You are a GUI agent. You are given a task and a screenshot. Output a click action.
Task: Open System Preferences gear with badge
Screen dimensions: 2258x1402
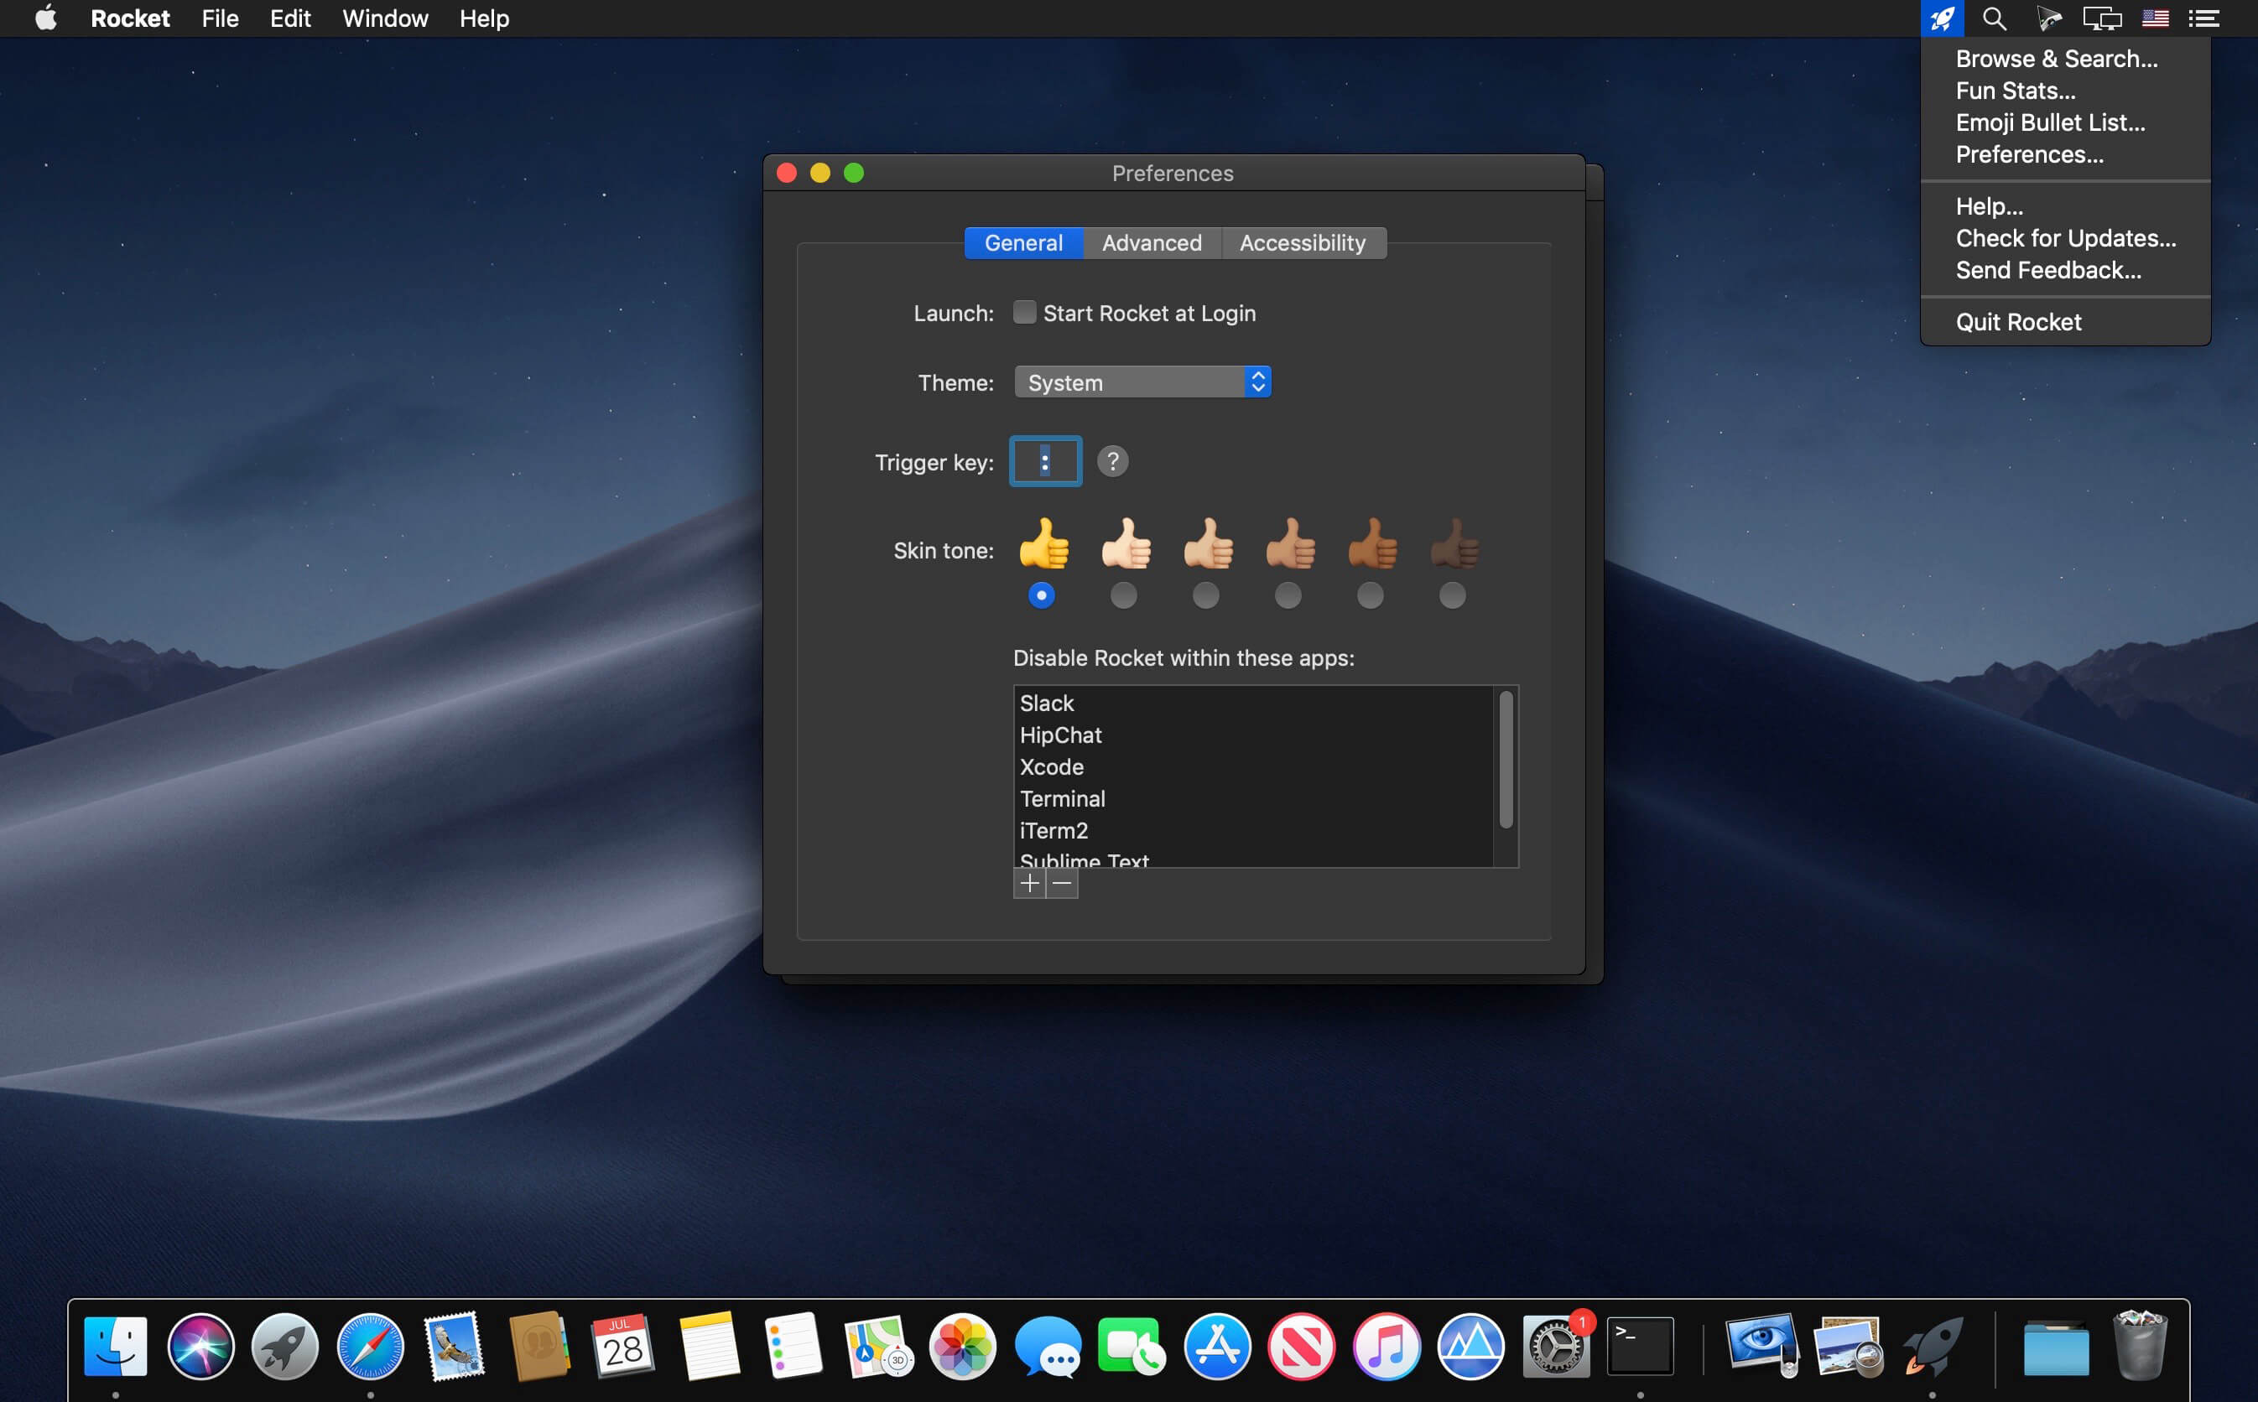pos(1556,1347)
